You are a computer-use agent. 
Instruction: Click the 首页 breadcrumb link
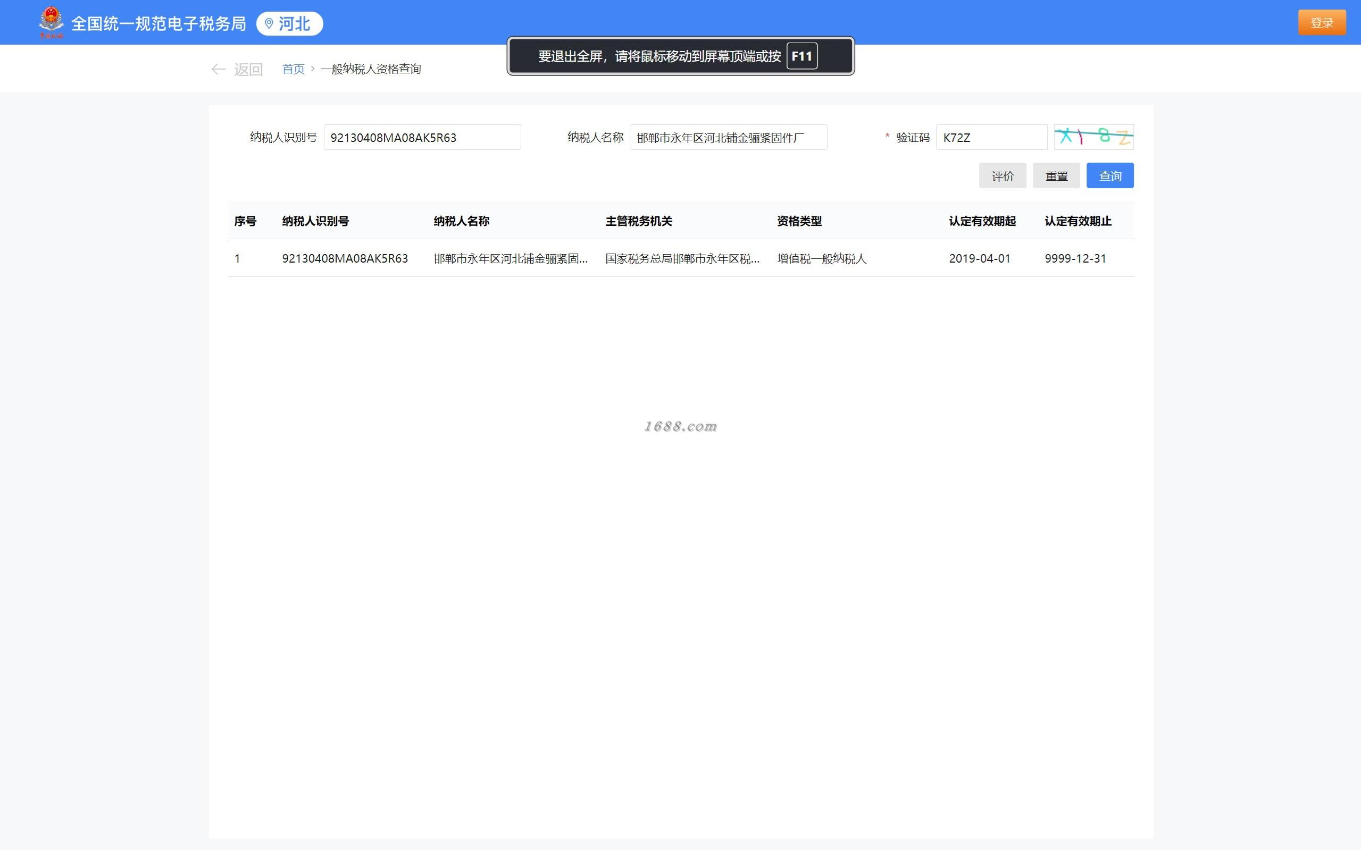293,69
